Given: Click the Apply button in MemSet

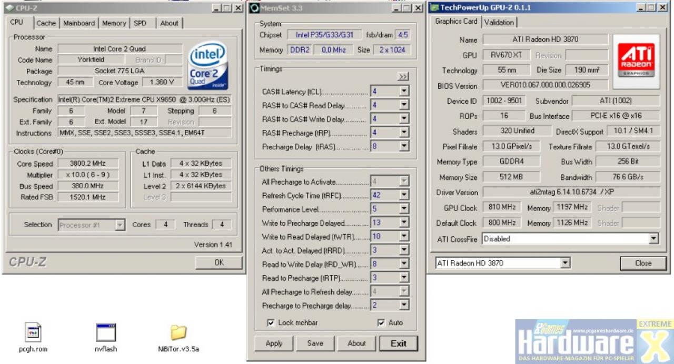Looking at the screenshot, I should [274, 343].
